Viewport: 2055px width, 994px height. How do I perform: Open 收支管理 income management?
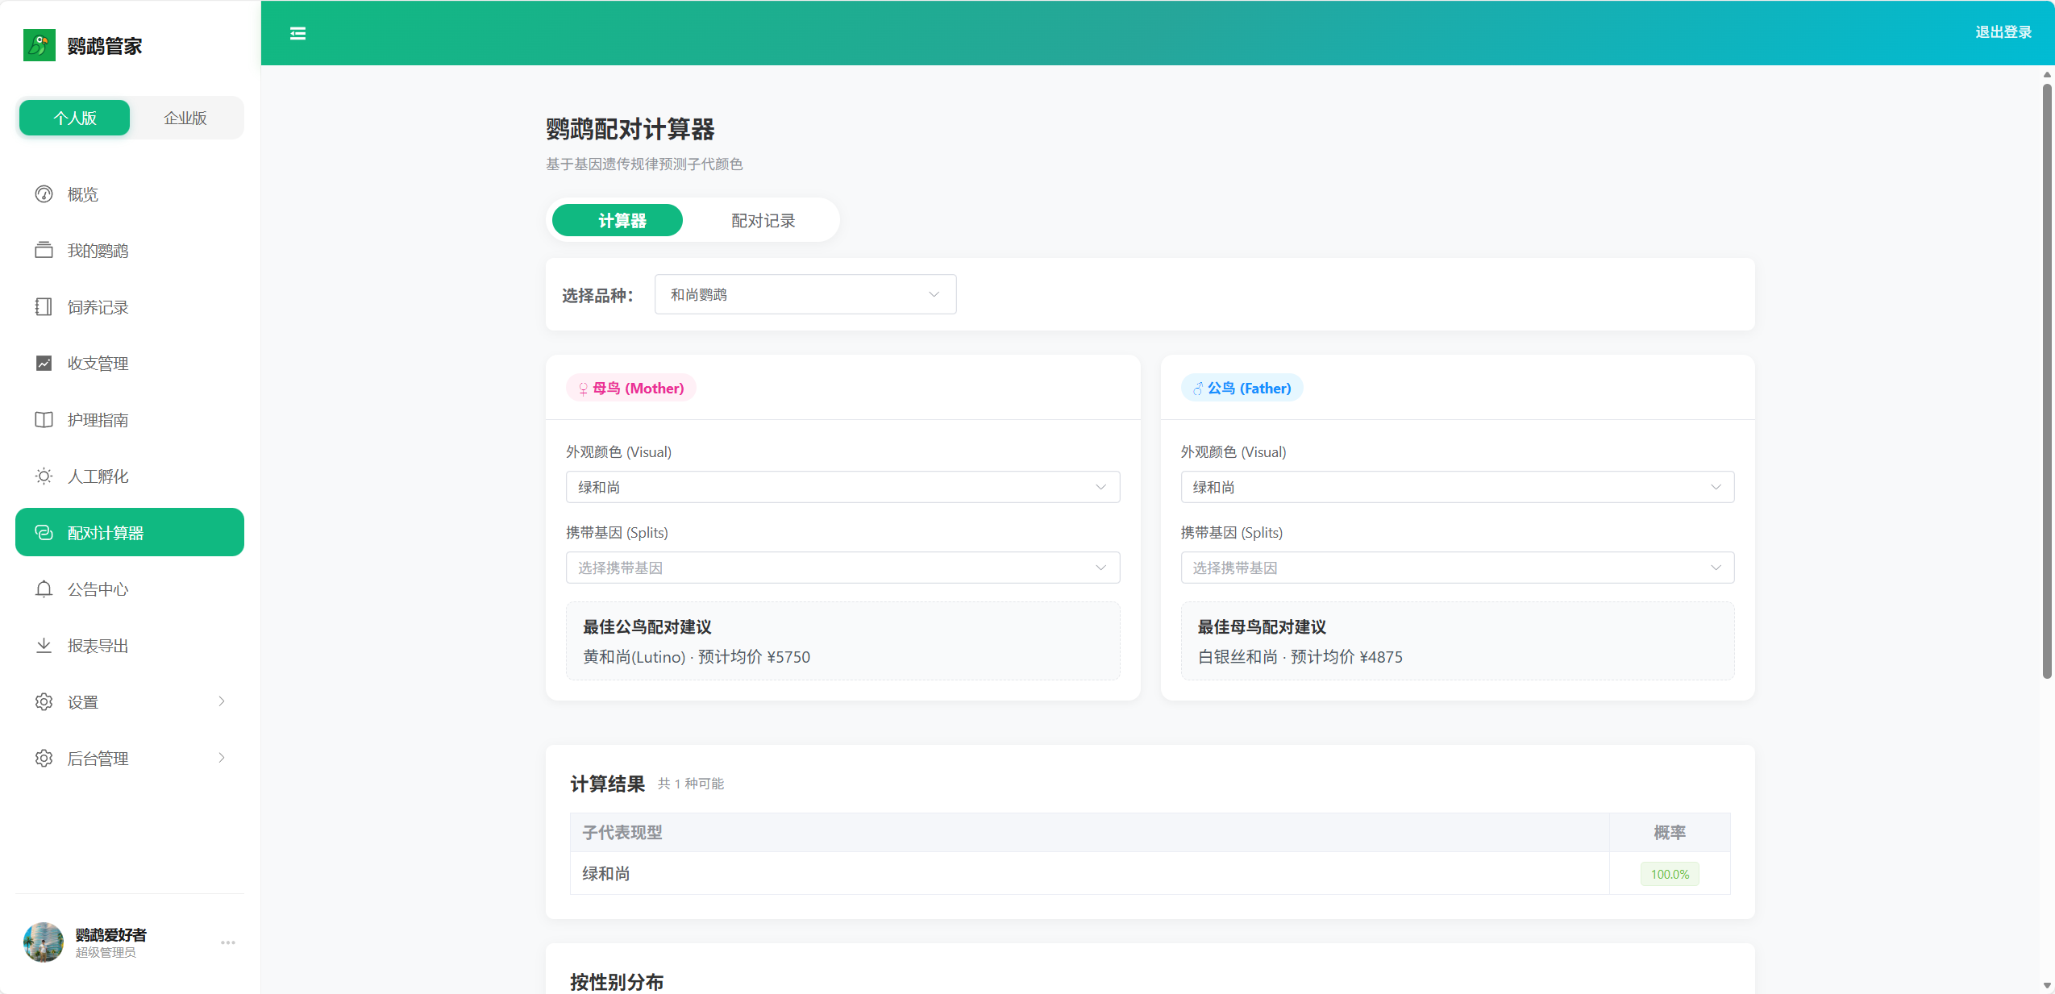pos(97,363)
